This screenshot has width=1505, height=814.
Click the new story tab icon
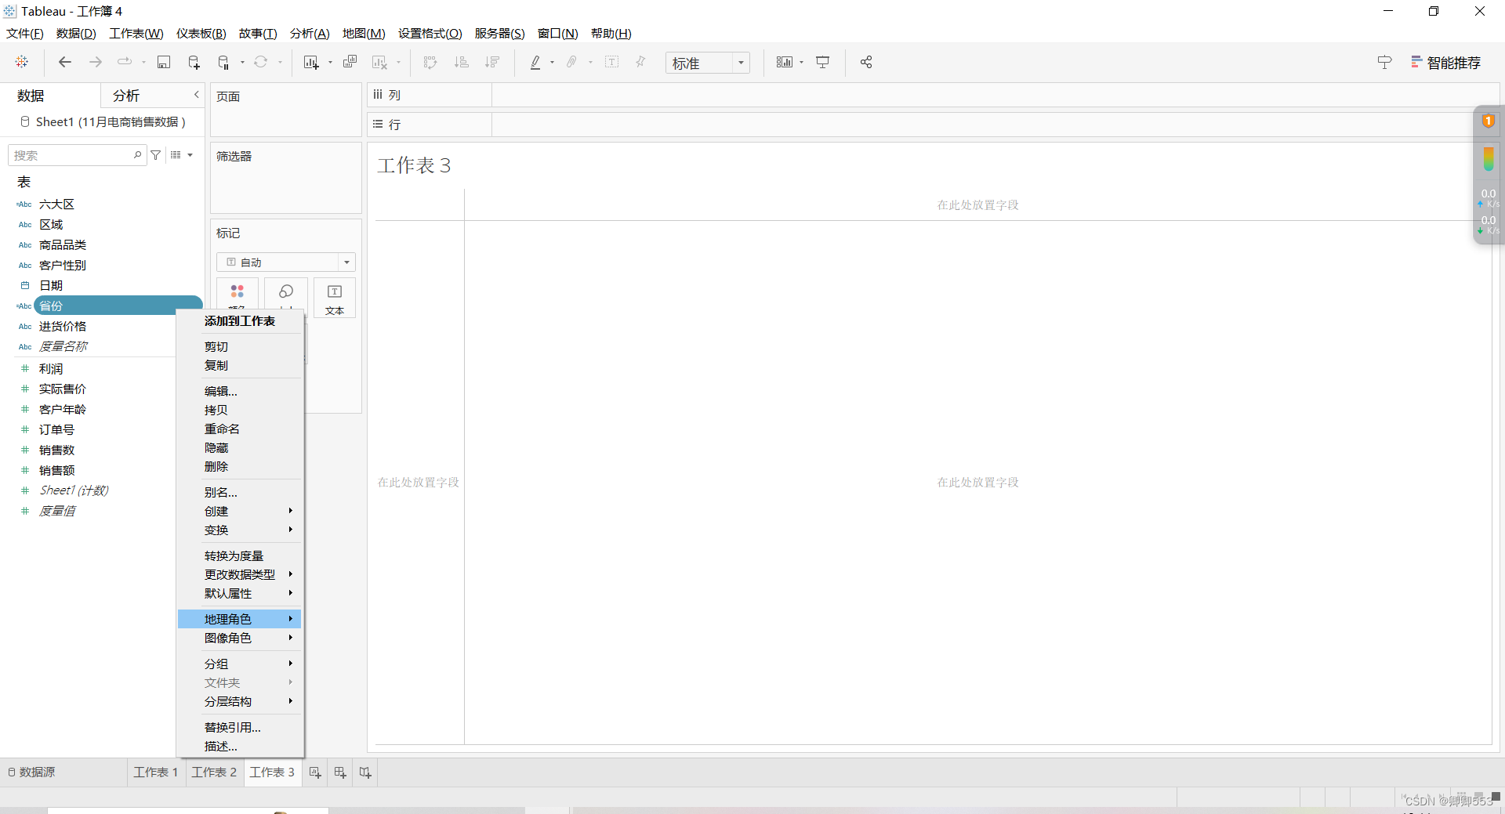(365, 772)
